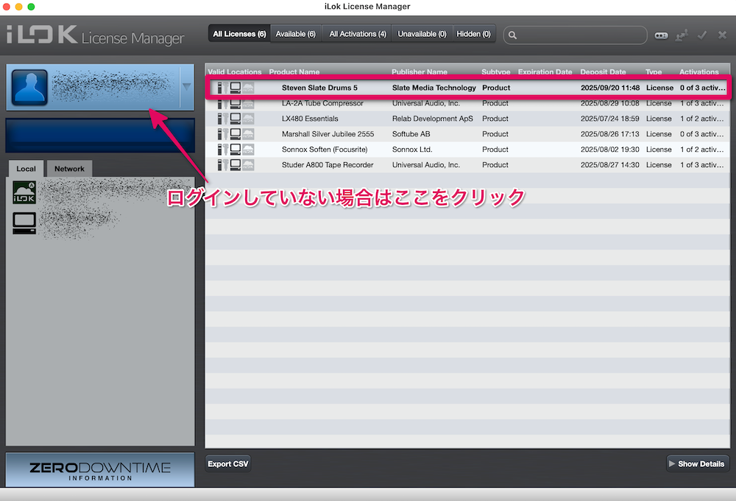This screenshot has height=501, width=736.
Task: Show the Hidden (0) licenses filter
Action: [x=473, y=34]
